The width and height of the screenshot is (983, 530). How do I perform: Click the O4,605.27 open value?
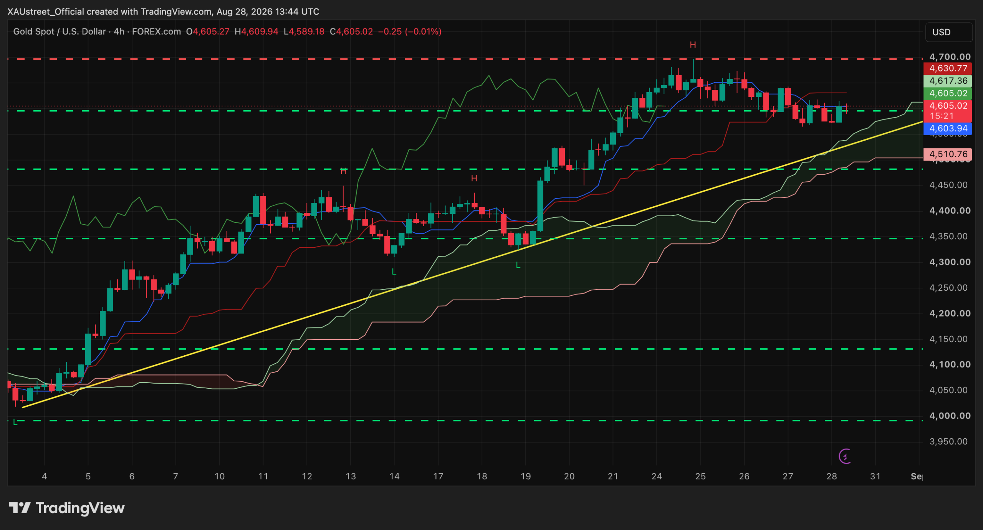pos(208,31)
